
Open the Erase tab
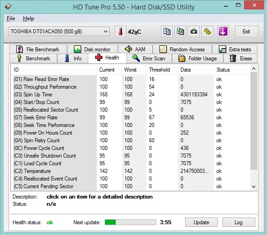pos(240,59)
